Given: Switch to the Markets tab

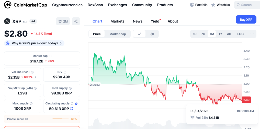Looking at the screenshot, I should (x=117, y=21).
